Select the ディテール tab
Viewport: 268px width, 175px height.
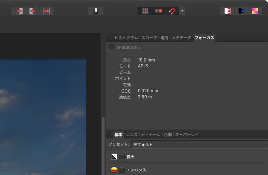point(151,135)
